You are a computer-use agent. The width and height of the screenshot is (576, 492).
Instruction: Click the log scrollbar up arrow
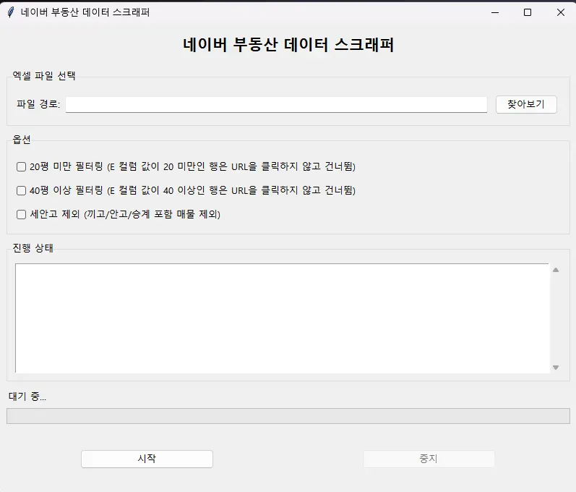click(x=556, y=270)
